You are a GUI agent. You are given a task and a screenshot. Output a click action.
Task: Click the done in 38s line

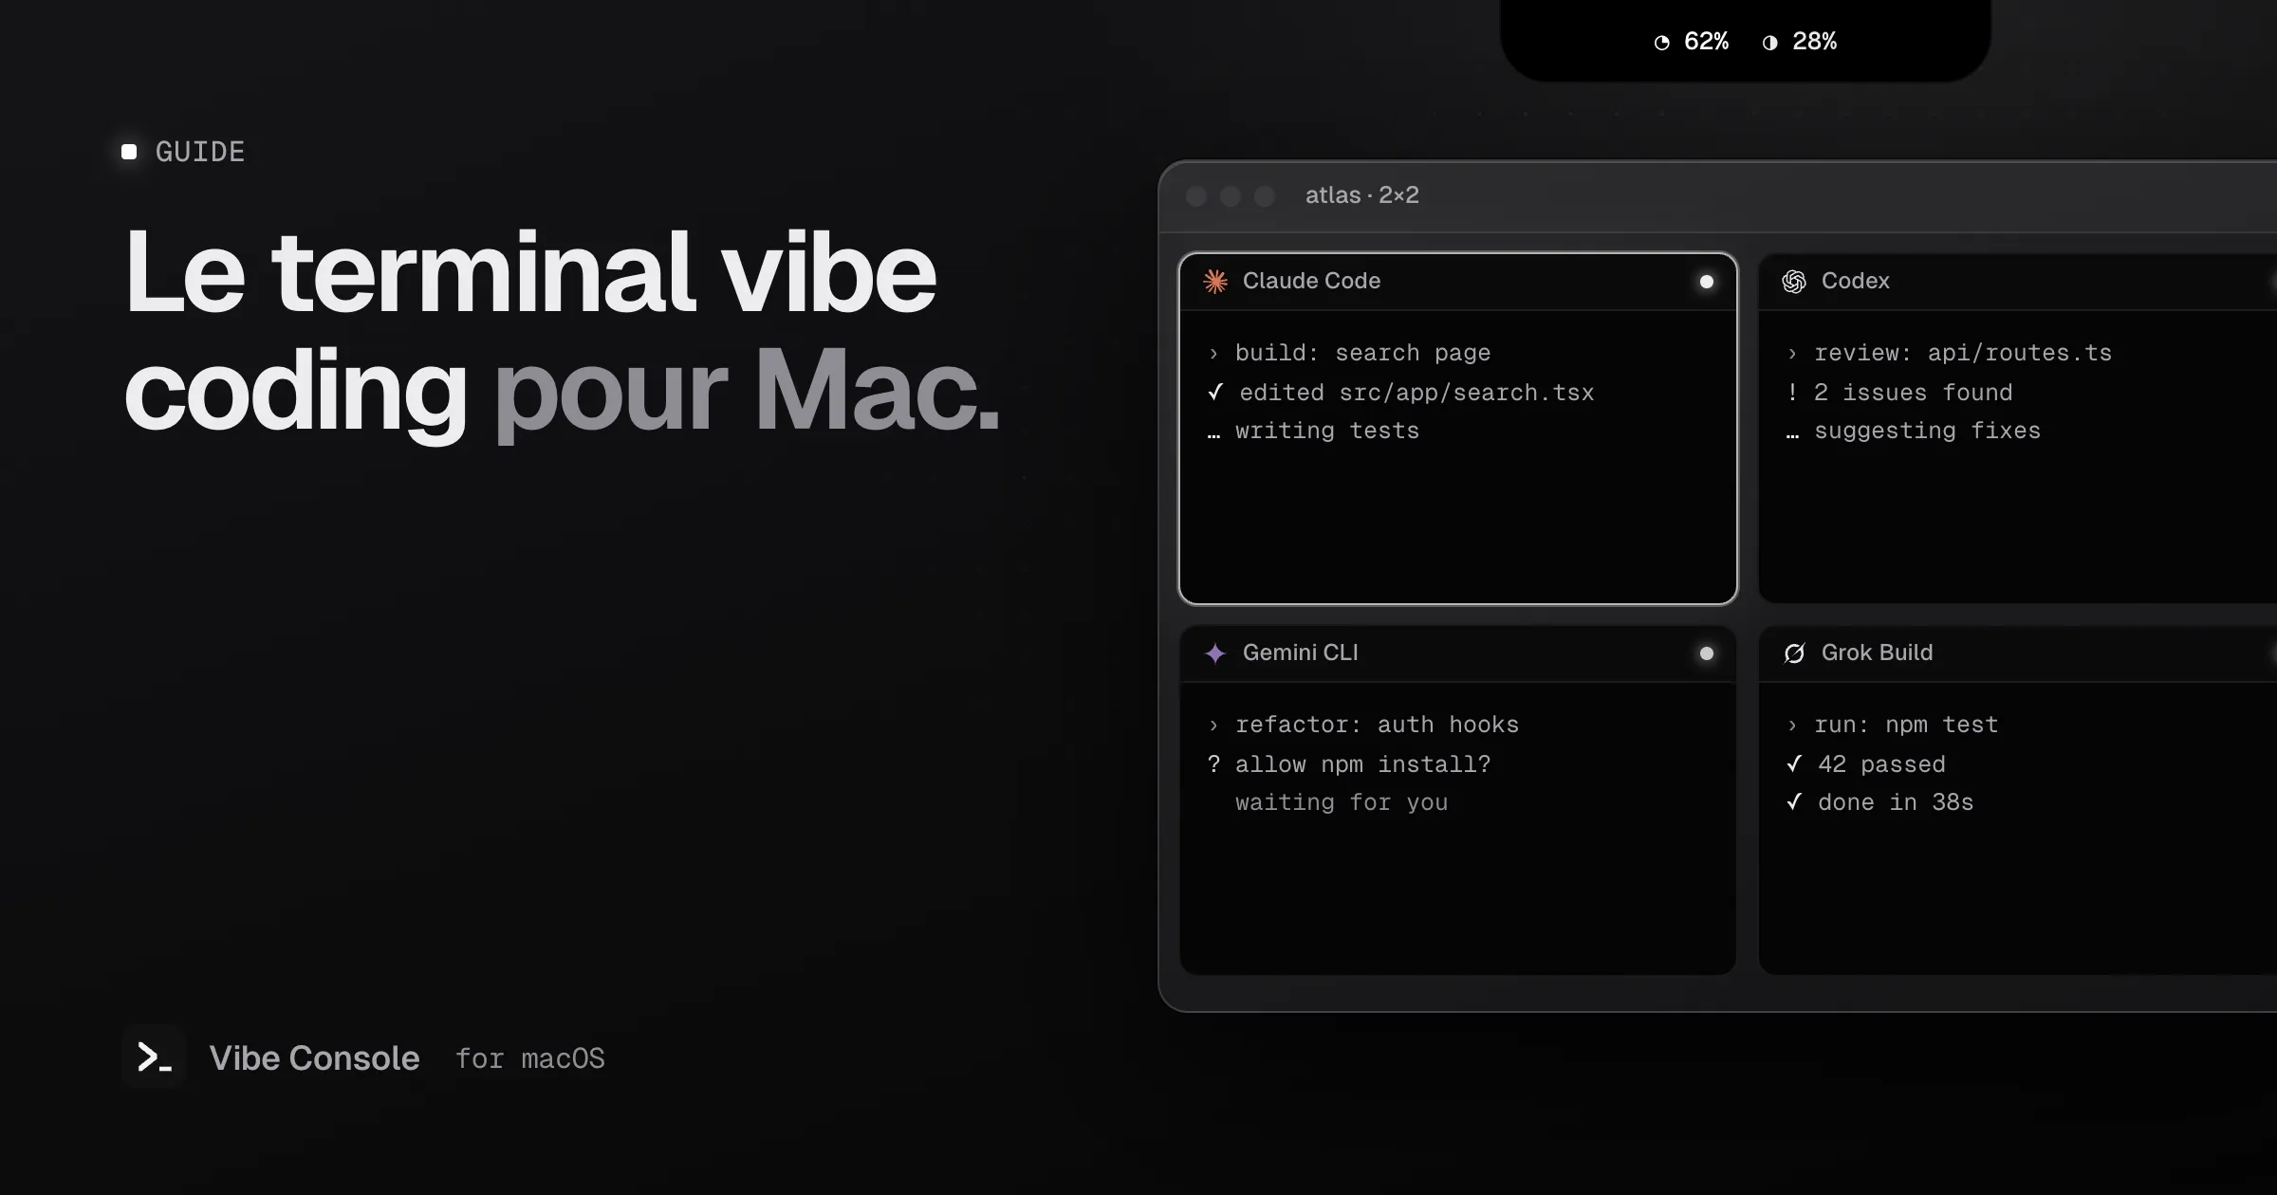tap(1880, 802)
